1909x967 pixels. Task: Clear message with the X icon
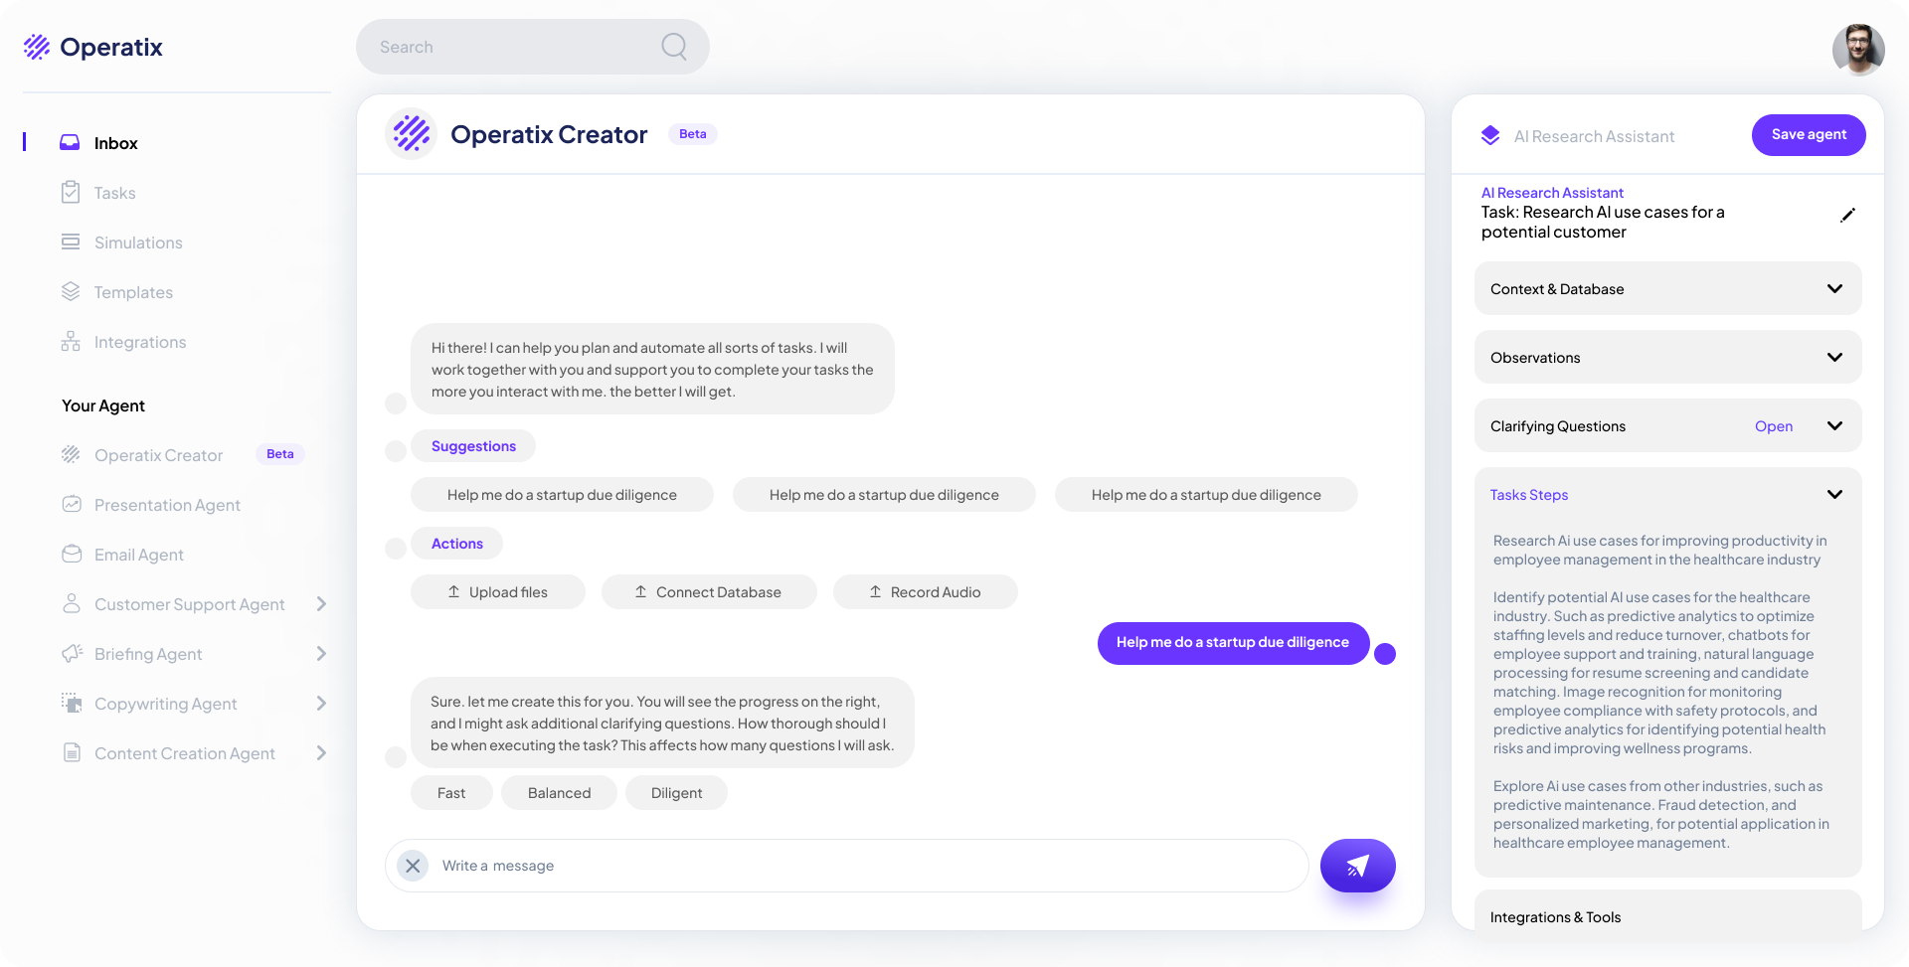(413, 866)
